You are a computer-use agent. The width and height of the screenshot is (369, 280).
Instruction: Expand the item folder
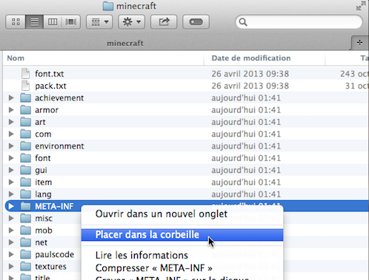[11, 182]
